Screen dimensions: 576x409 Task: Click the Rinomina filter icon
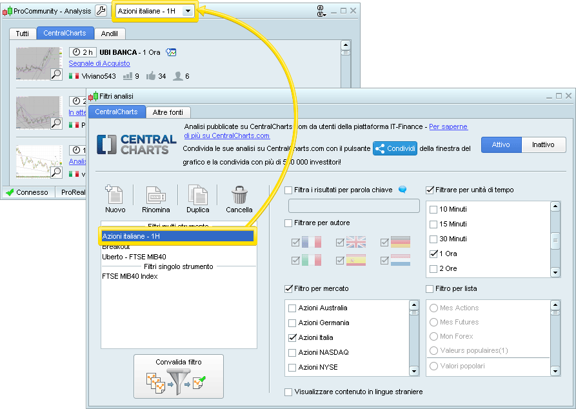coord(156,195)
